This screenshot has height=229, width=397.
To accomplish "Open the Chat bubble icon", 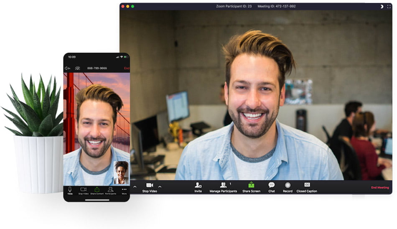I will click(x=271, y=185).
